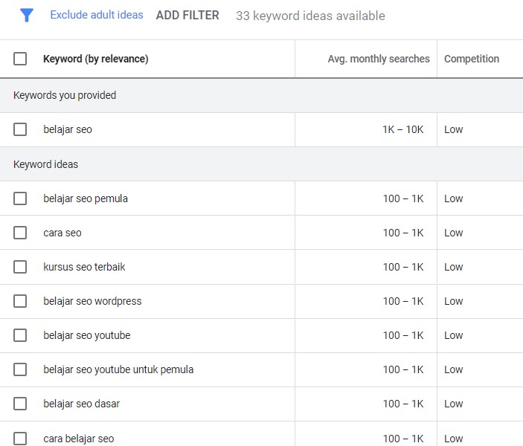Image resolution: width=523 pixels, height=446 pixels.
Task: Select the checkbox next to belajar seo youtube
Action: coord(20,335)
